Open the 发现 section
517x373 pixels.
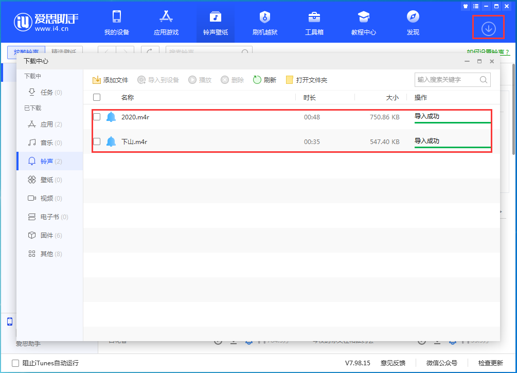coord(413,23)
